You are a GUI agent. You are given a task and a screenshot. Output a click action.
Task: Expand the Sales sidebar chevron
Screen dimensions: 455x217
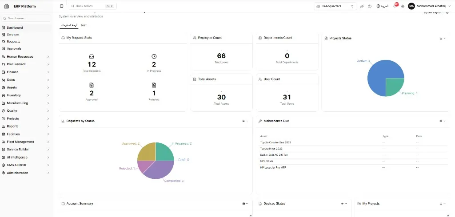[48, 80]
